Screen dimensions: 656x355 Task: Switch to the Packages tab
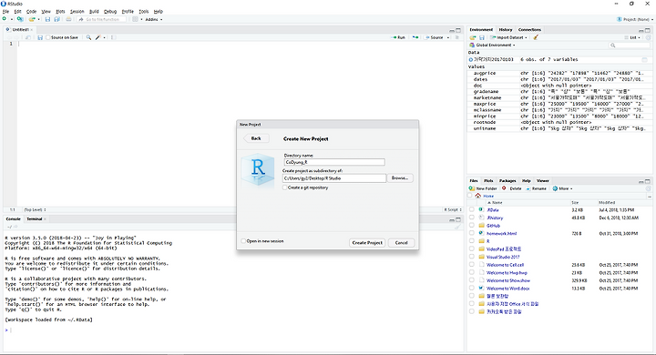coord(507,180)
